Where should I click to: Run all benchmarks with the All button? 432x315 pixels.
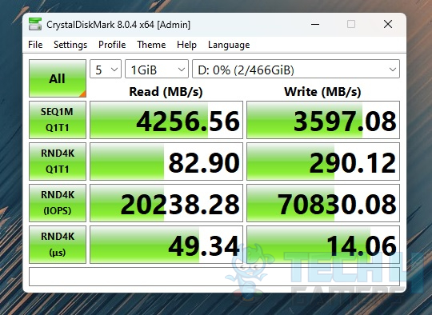58,78
